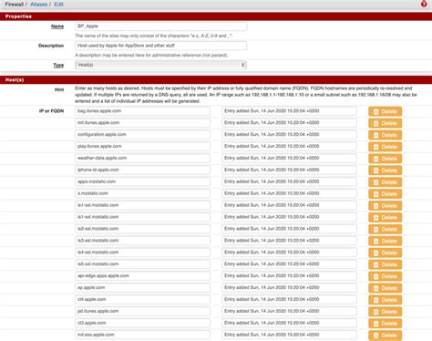432x341 pixels.
Task: Delete the bag.itunes.apple.com entry
Action: [385, 111]
